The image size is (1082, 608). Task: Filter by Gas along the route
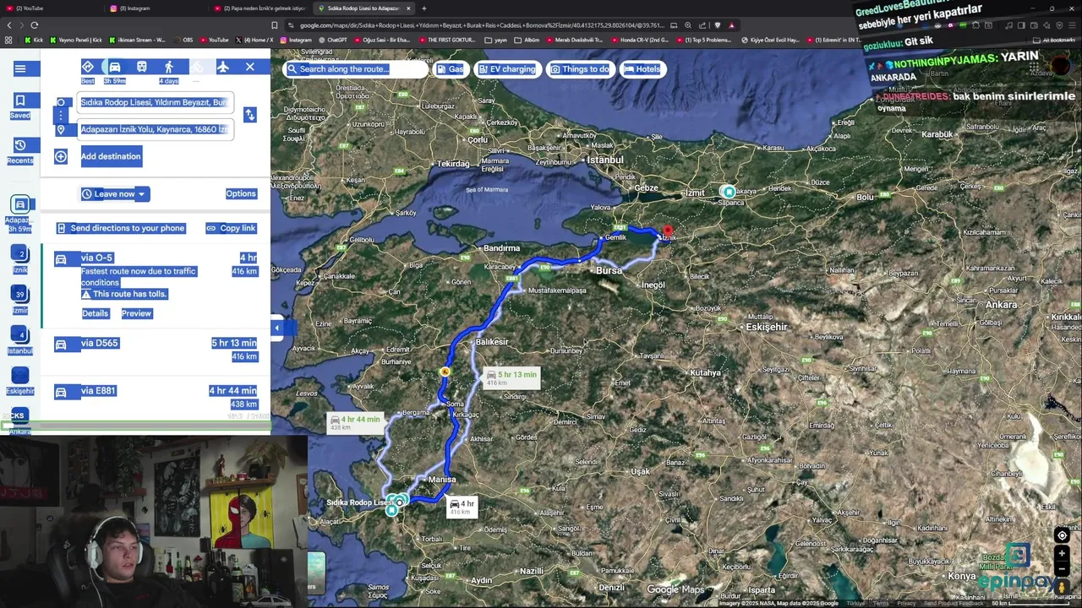(x=451, y=69)
